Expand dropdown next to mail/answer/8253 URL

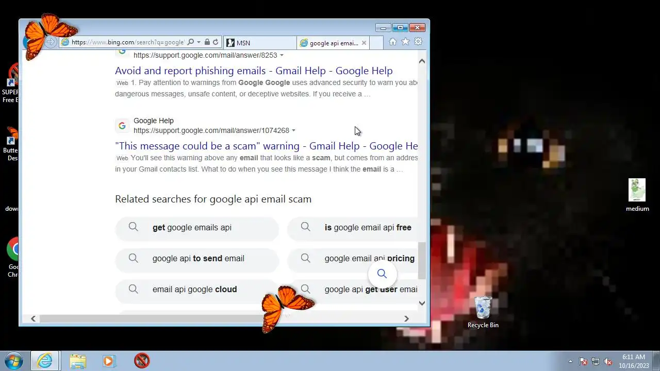tap(282, 55)
